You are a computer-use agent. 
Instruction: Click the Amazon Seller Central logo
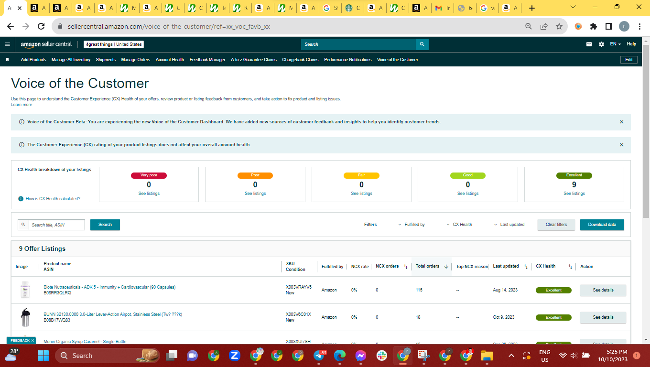pyautogui.click(x=46, y=44)
